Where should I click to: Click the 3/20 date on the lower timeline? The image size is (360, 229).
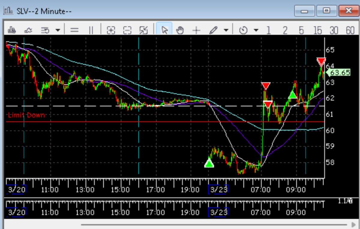point(16,212)
